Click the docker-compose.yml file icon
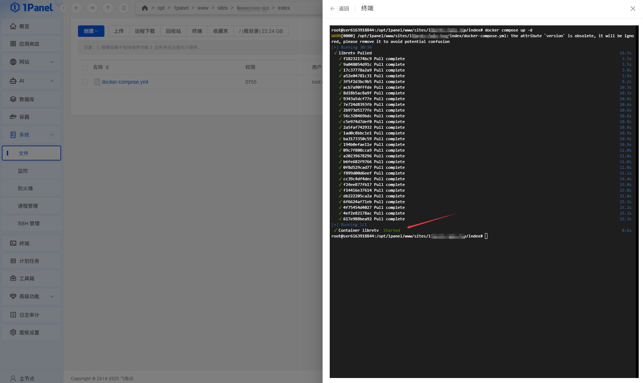 coord(97,82)
